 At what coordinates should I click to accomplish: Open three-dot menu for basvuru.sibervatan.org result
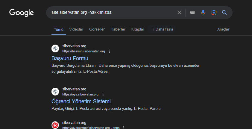click(x=110, y=51)
